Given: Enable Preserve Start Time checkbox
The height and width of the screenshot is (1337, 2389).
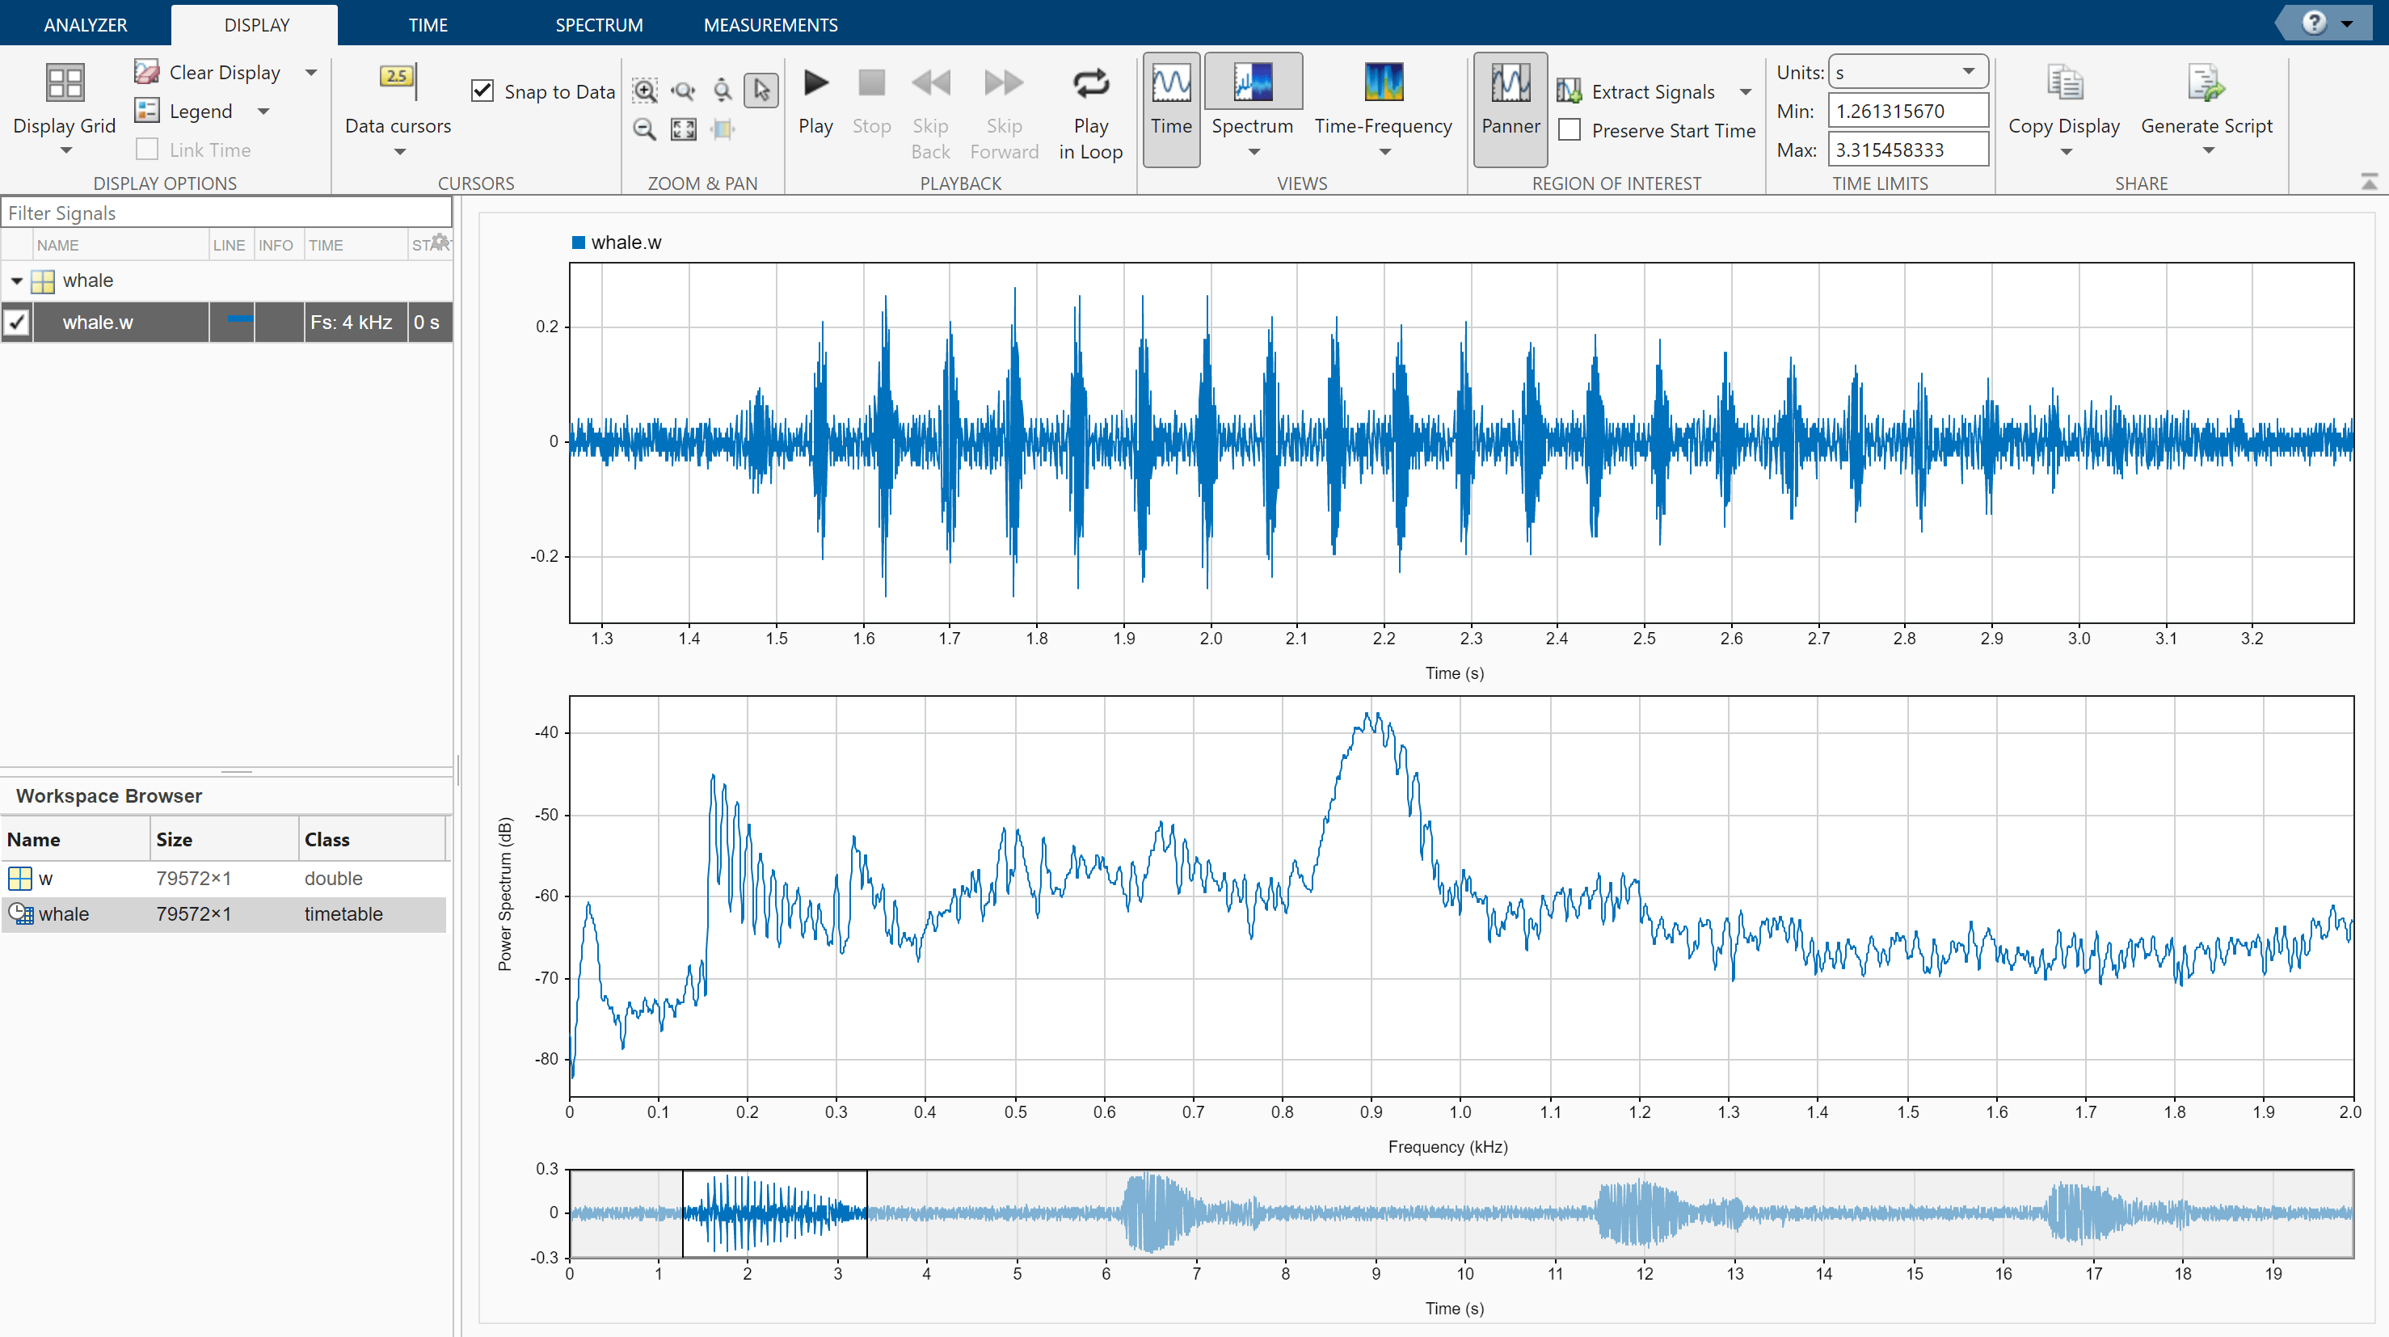Looking at the screenshot, I should [1569, 131].
